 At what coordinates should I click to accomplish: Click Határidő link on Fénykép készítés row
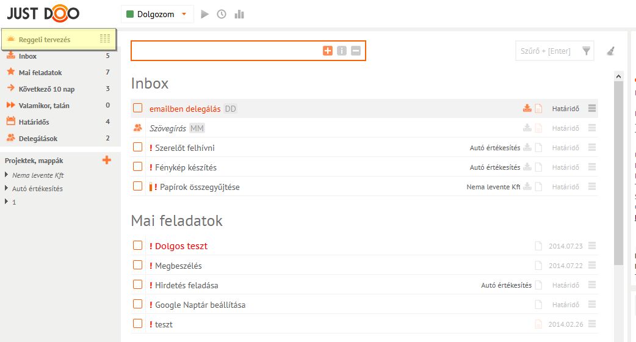565,167
